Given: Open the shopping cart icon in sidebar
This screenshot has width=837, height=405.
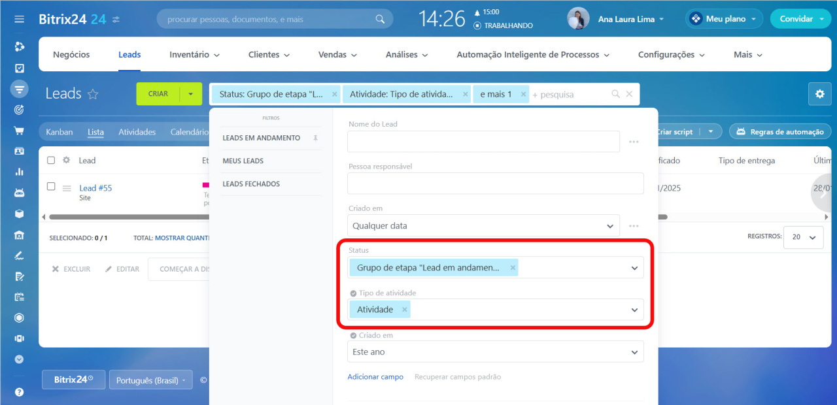Looking at the screenshot, I should coord(19,130).
